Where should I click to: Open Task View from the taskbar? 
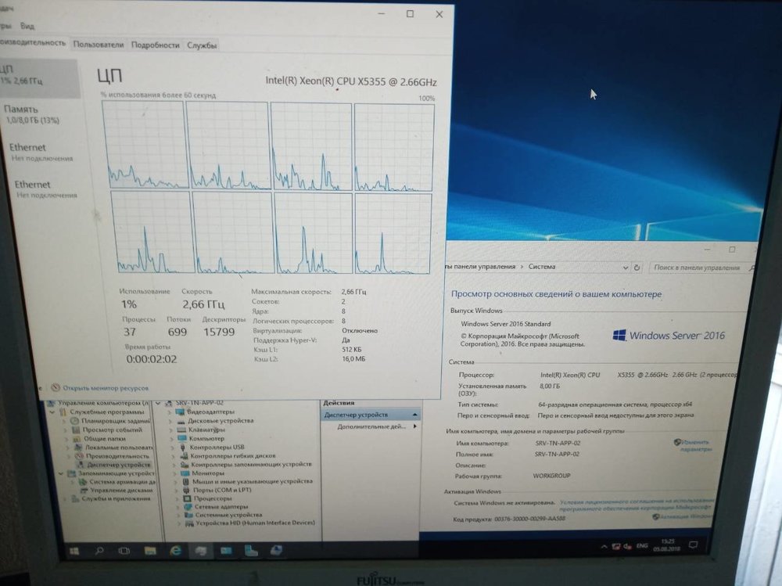pyautogui.click(x=124, y=552)
